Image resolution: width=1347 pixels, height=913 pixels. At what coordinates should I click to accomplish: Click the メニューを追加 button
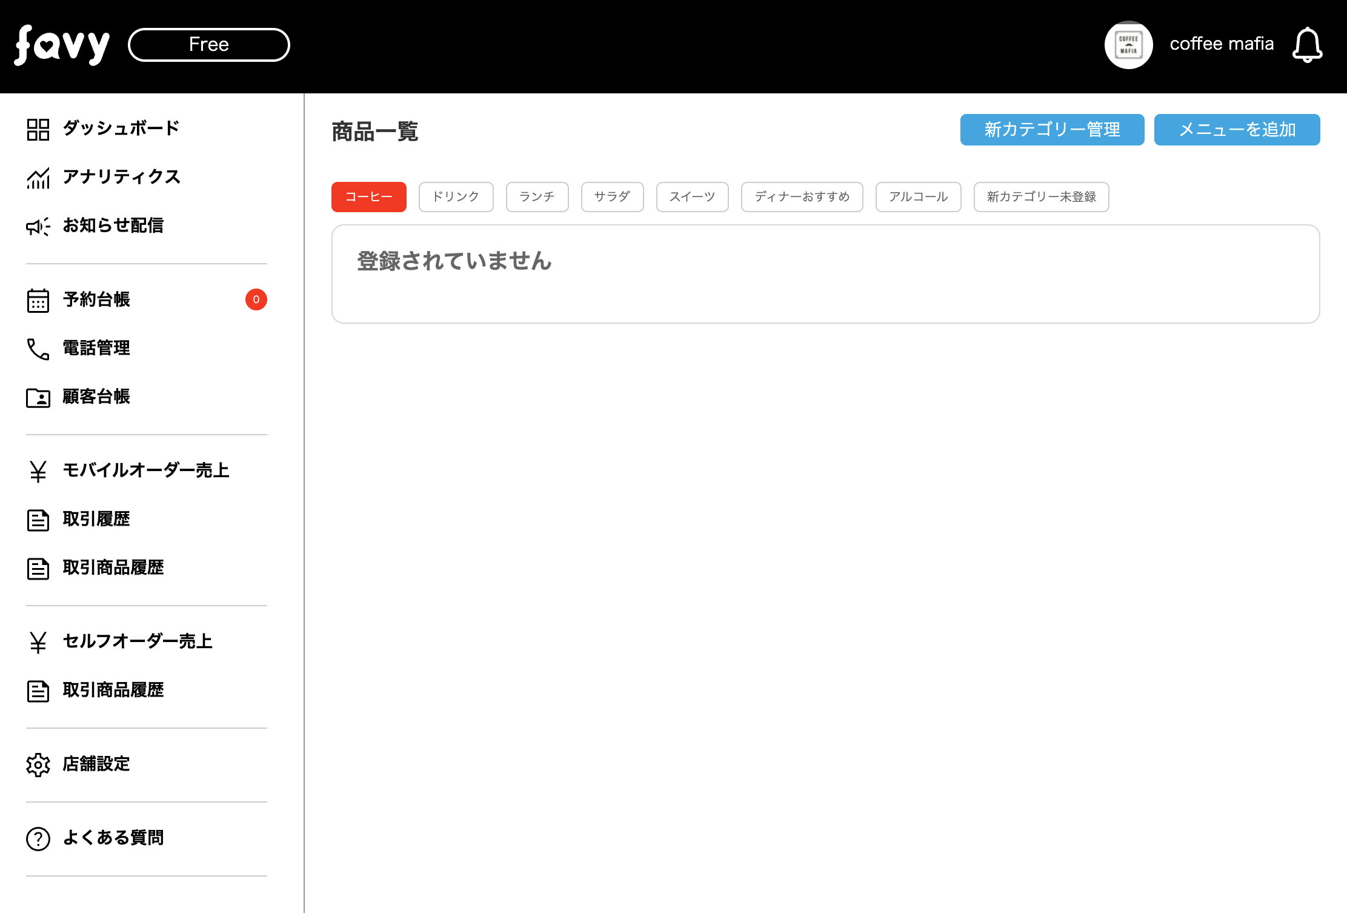click(x=1237, y=130)
